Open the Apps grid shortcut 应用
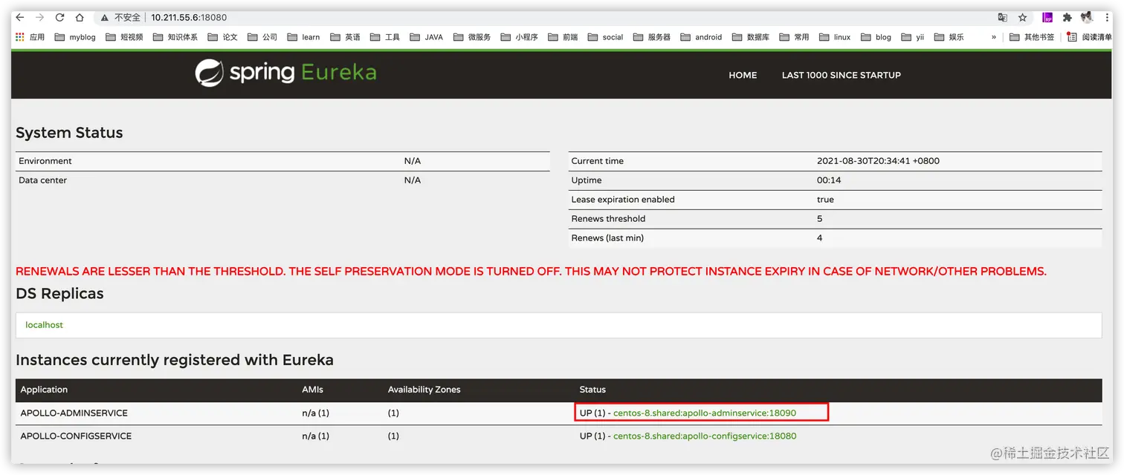The width and height of the screenshot is (1124, 475). [30, 37]
